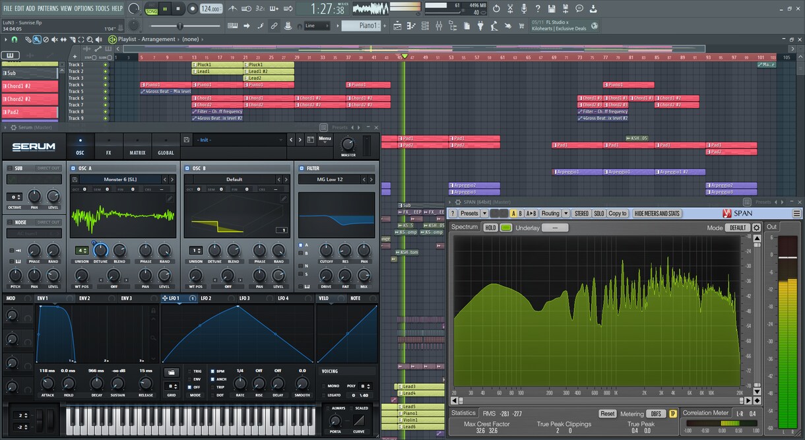Open the Channel rack toolbar icon
Image resolution: width=805 pixels, height=440 pixels.
coord(426,26)
